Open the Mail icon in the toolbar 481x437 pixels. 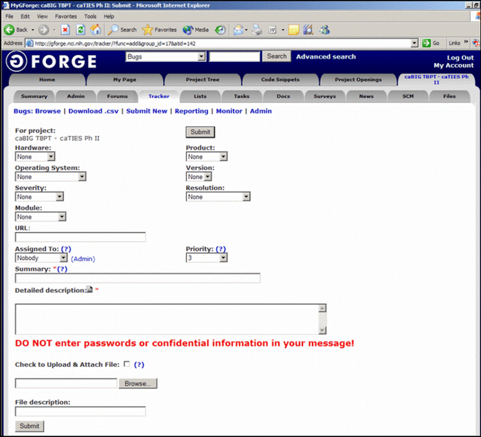click(238, 29)
